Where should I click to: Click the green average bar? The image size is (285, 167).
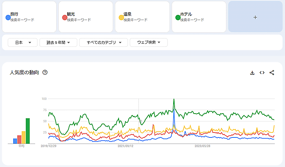[x=27, y=131]
